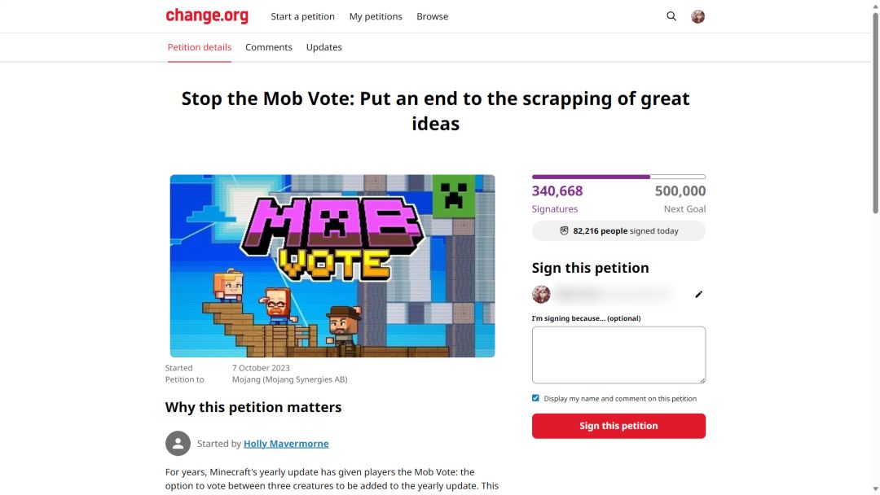The width and height of the screenshot is (880, 495).
Task: Click the signed today badge icon
Action: pos(564,231)
